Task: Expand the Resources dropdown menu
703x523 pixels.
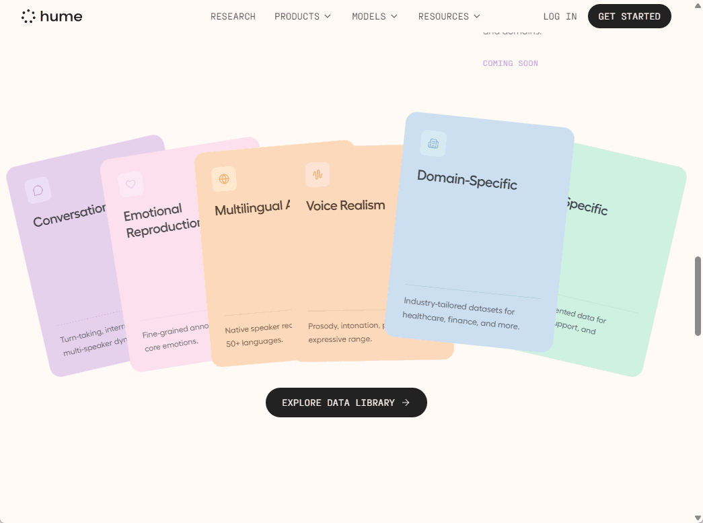Action: coord(449,16)
